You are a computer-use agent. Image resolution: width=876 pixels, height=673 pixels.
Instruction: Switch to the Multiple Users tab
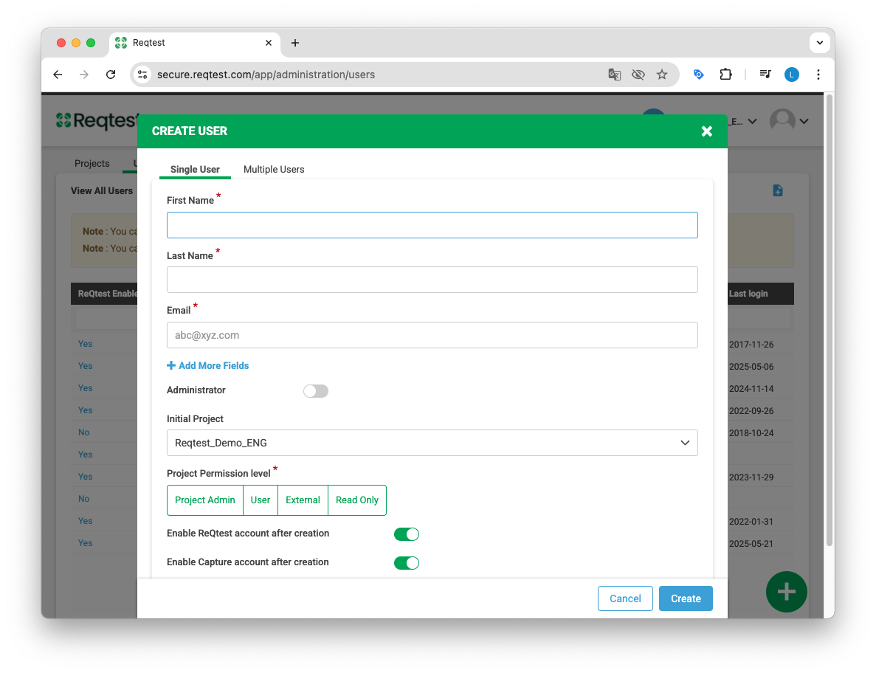click(274, 169)
